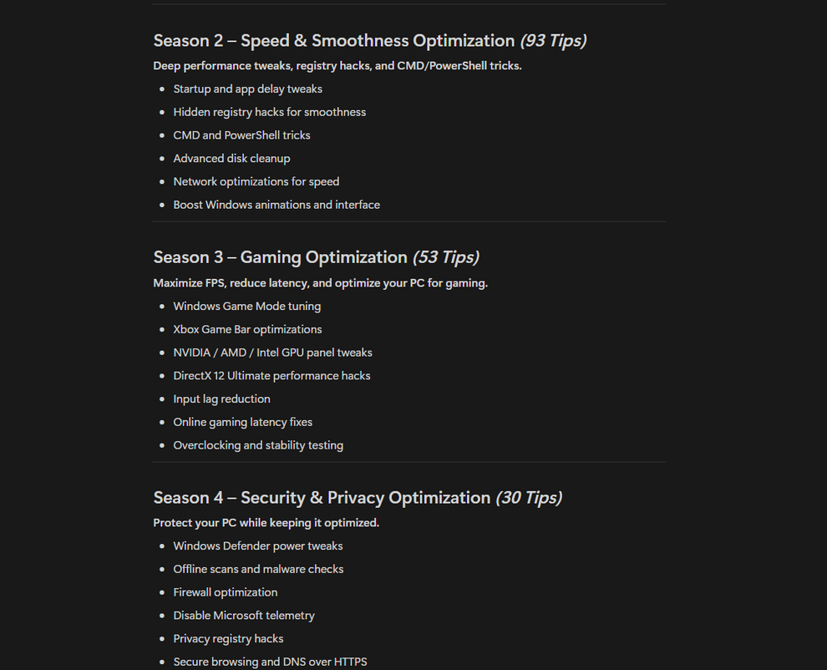This screenshot has width=827, height=670.
Task: Click "Xbox Game Bar optimizations" entry
Action: tap(247, 330)
